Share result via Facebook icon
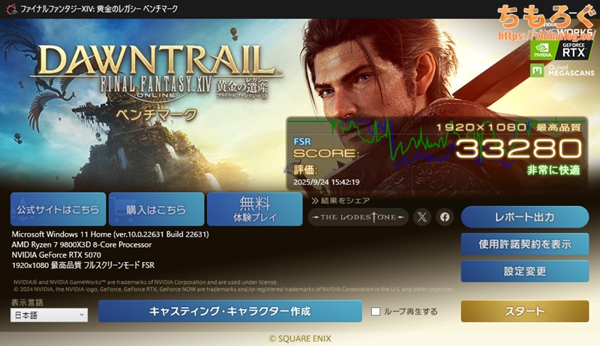The width and height of the screenshot is (600, 346). pyautogui.click(x=445, y=217)
